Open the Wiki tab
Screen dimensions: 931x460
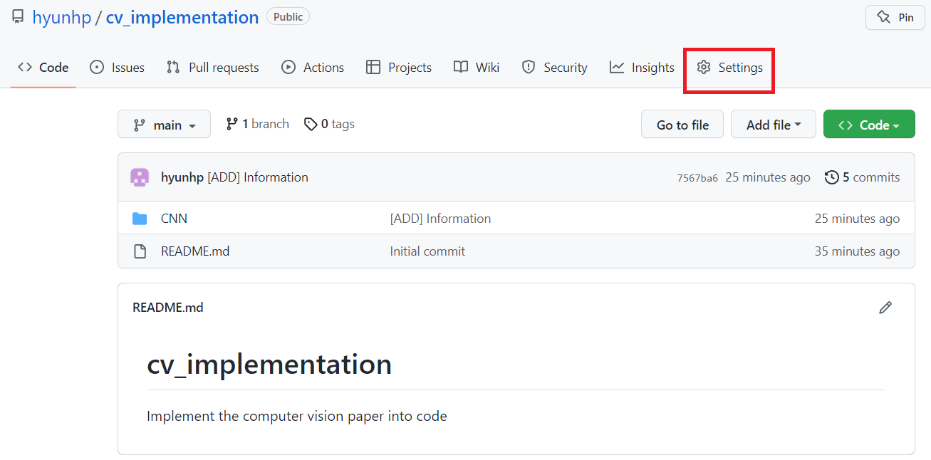point(477,68)
